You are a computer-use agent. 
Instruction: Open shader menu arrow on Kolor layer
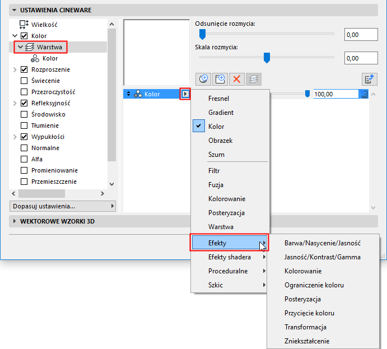185,94
